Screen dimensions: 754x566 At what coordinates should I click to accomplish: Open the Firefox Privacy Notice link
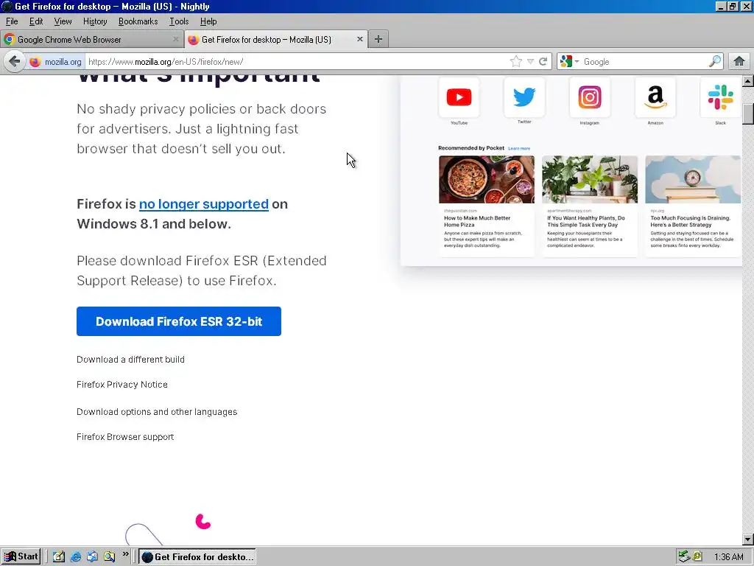pos(122,385)
